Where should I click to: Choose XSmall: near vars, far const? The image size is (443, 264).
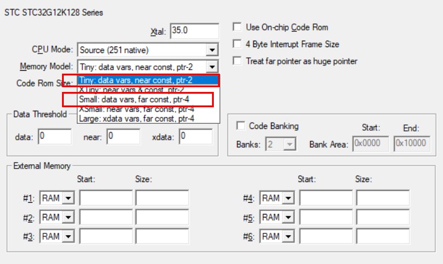click(x=148, y=109)
